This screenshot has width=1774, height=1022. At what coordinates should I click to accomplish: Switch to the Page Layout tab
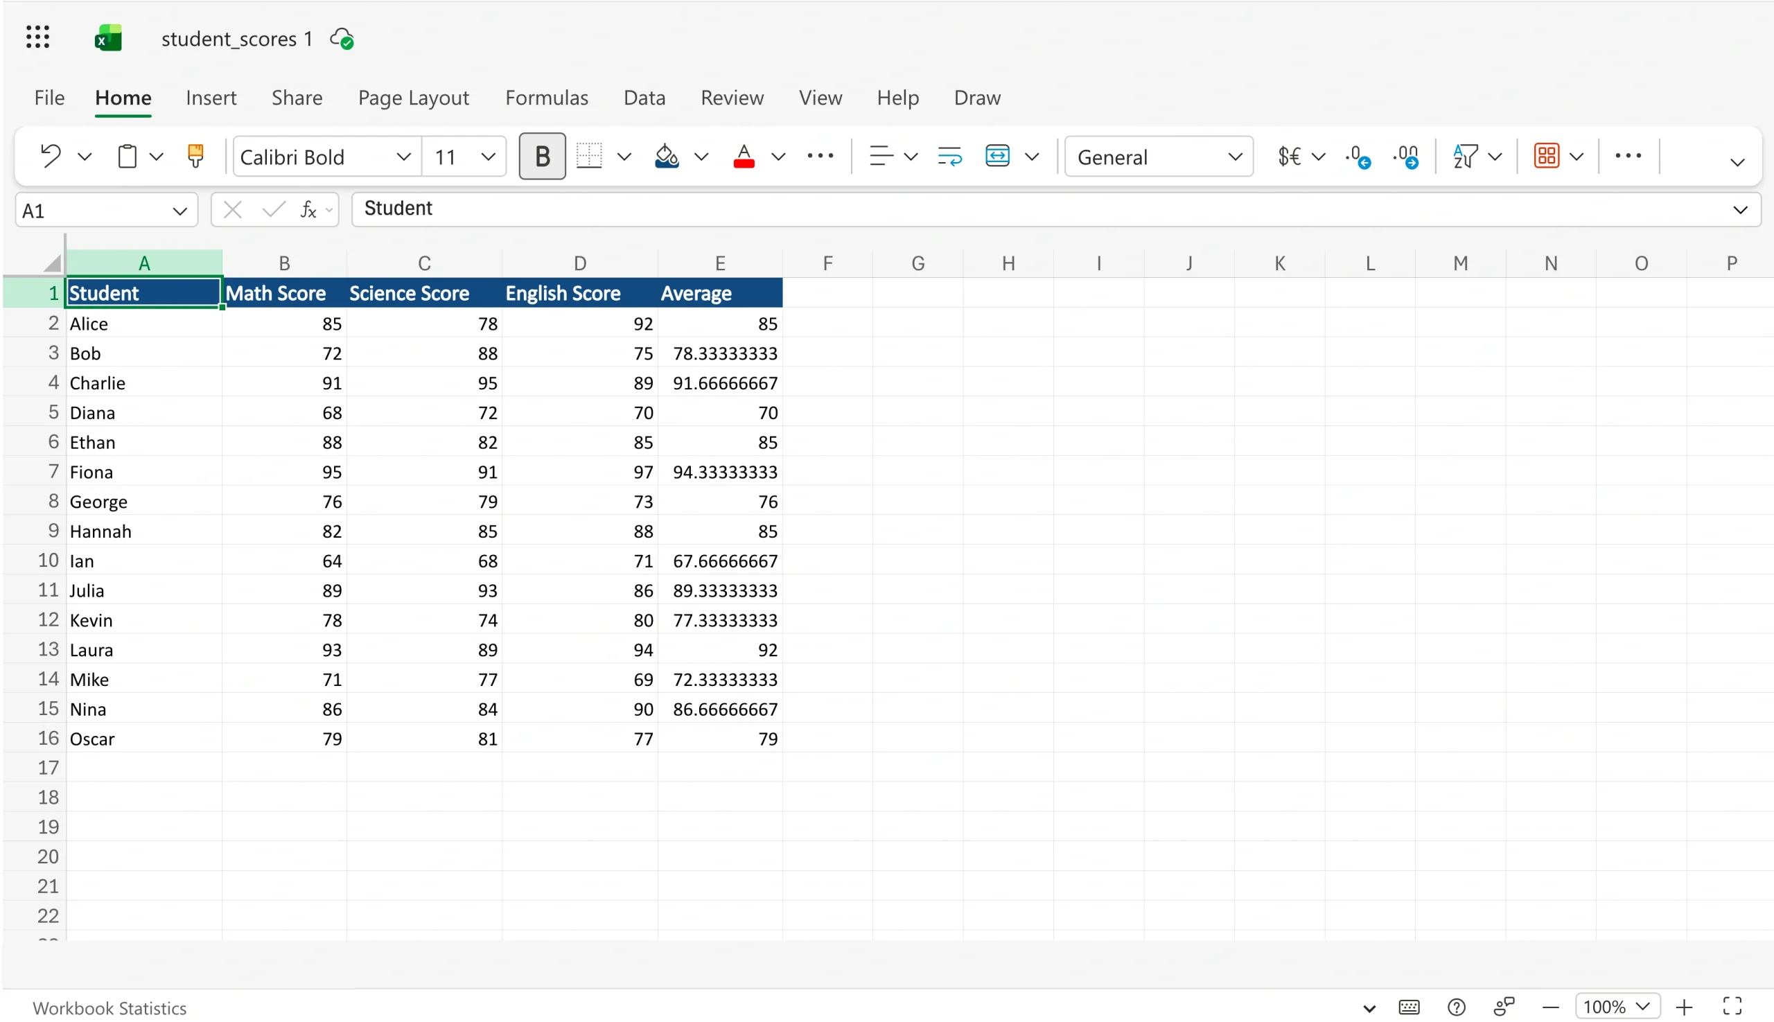pos(414,98)
